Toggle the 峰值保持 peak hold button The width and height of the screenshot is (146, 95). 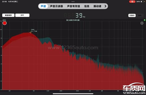coord(8,15)
